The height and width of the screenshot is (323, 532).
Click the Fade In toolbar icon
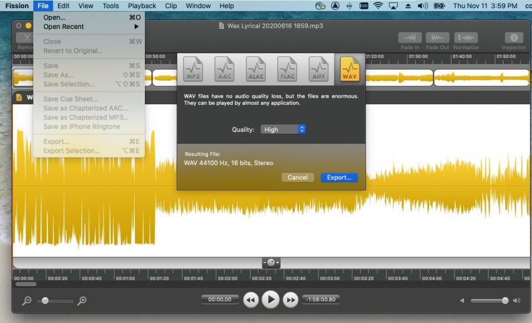click(410, 38)
